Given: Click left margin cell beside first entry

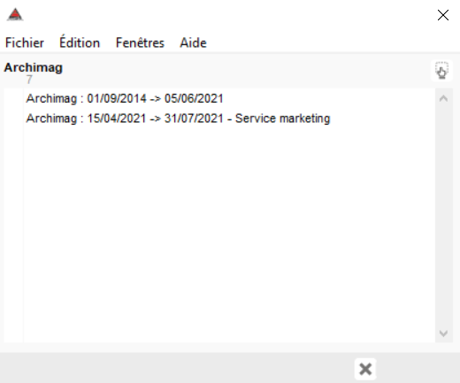Looking at the screenshot, I should coord(13,98).
